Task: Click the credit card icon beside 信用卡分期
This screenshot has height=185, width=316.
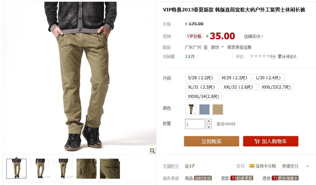Action: coord(252,166)
